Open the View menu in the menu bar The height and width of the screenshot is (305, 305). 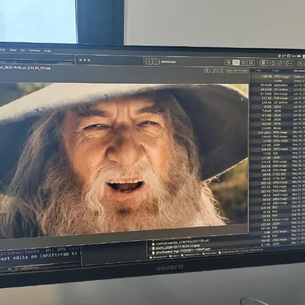13,50
